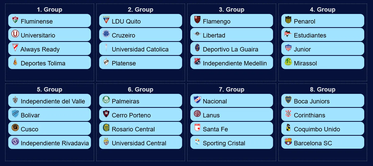Click the Bolivar crest icon
373x166 pixels.
pyautogui.click(x=15, y=114)
